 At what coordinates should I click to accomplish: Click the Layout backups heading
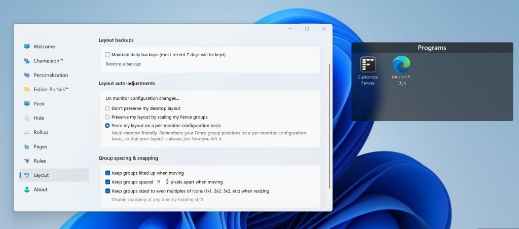tap(116, 40)
